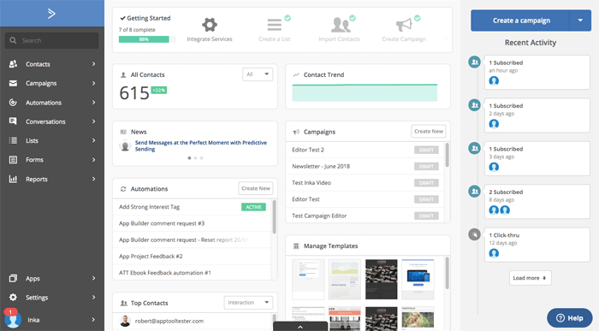Image resolution: width=599 pixels, height=331 pixels.
Task: Open the Create a campaign dropdown arrow
Action: (x=580, y=21)
